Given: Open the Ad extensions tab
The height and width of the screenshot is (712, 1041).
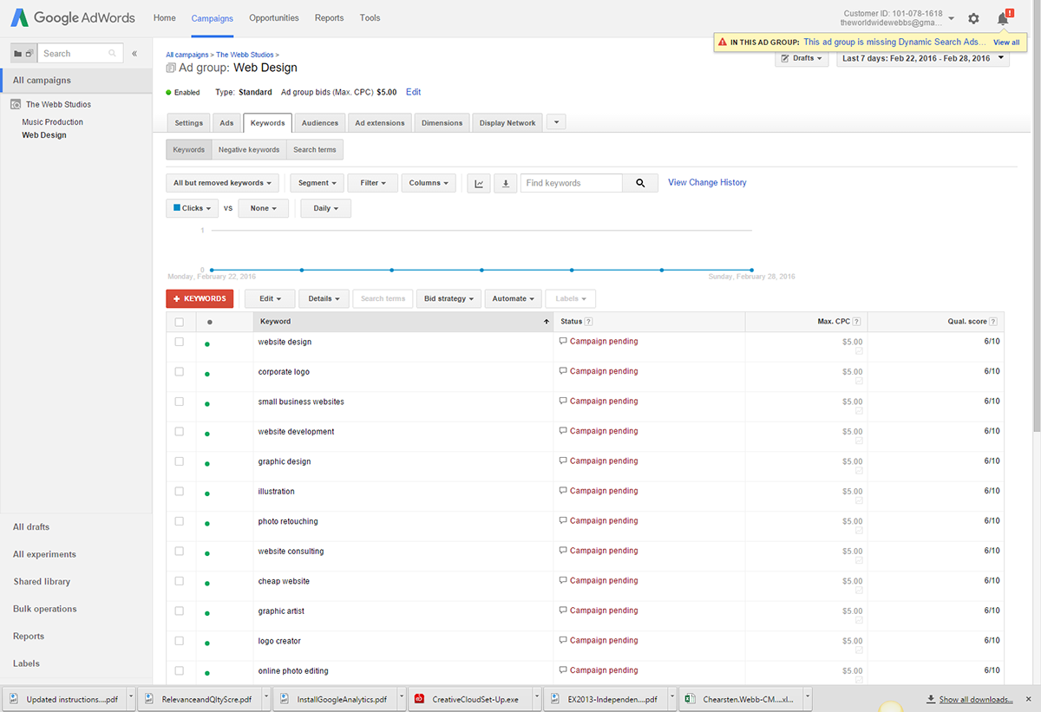Looking at the screenshot, I should 380,123.
